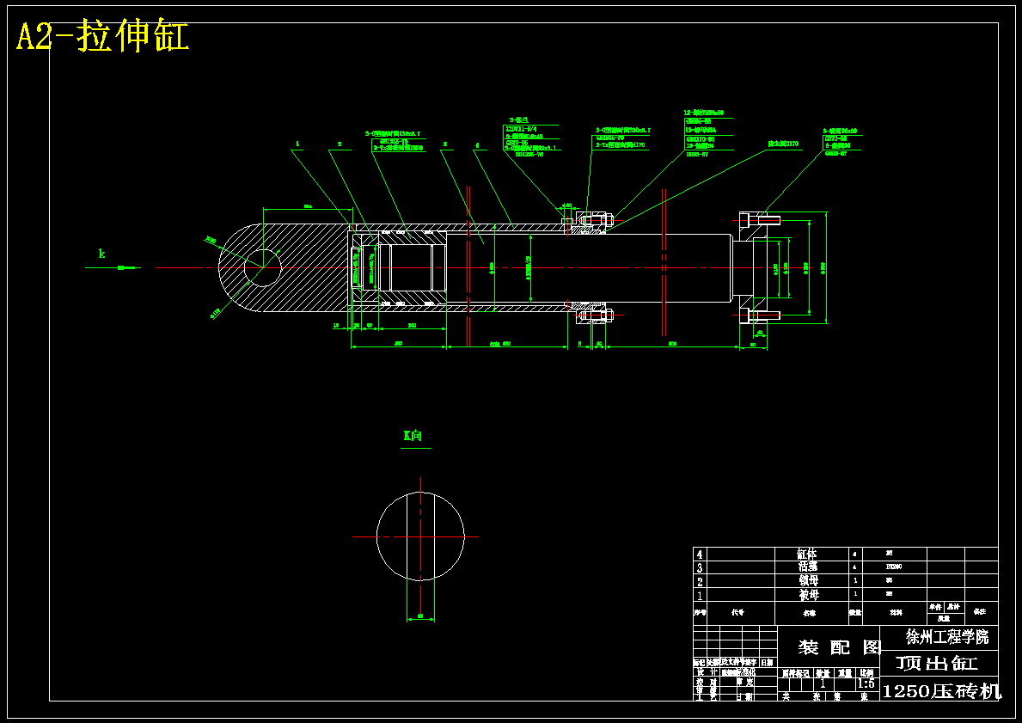Click the sheet quantity value "1" cell
The width and height of the screenshot is (1022, 723).
coord(823,683)
